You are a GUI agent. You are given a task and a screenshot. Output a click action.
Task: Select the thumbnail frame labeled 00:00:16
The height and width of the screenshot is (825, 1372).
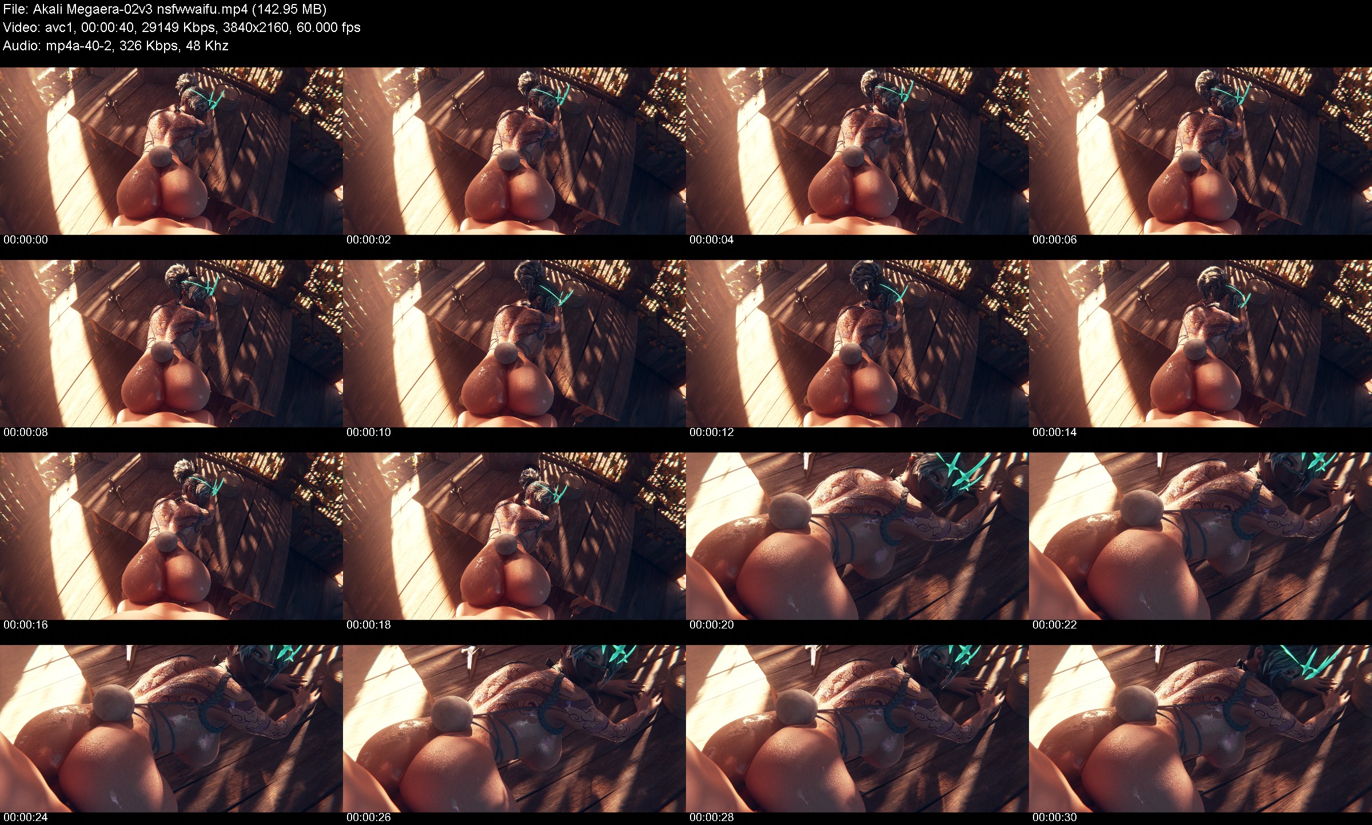coord(171,536)
